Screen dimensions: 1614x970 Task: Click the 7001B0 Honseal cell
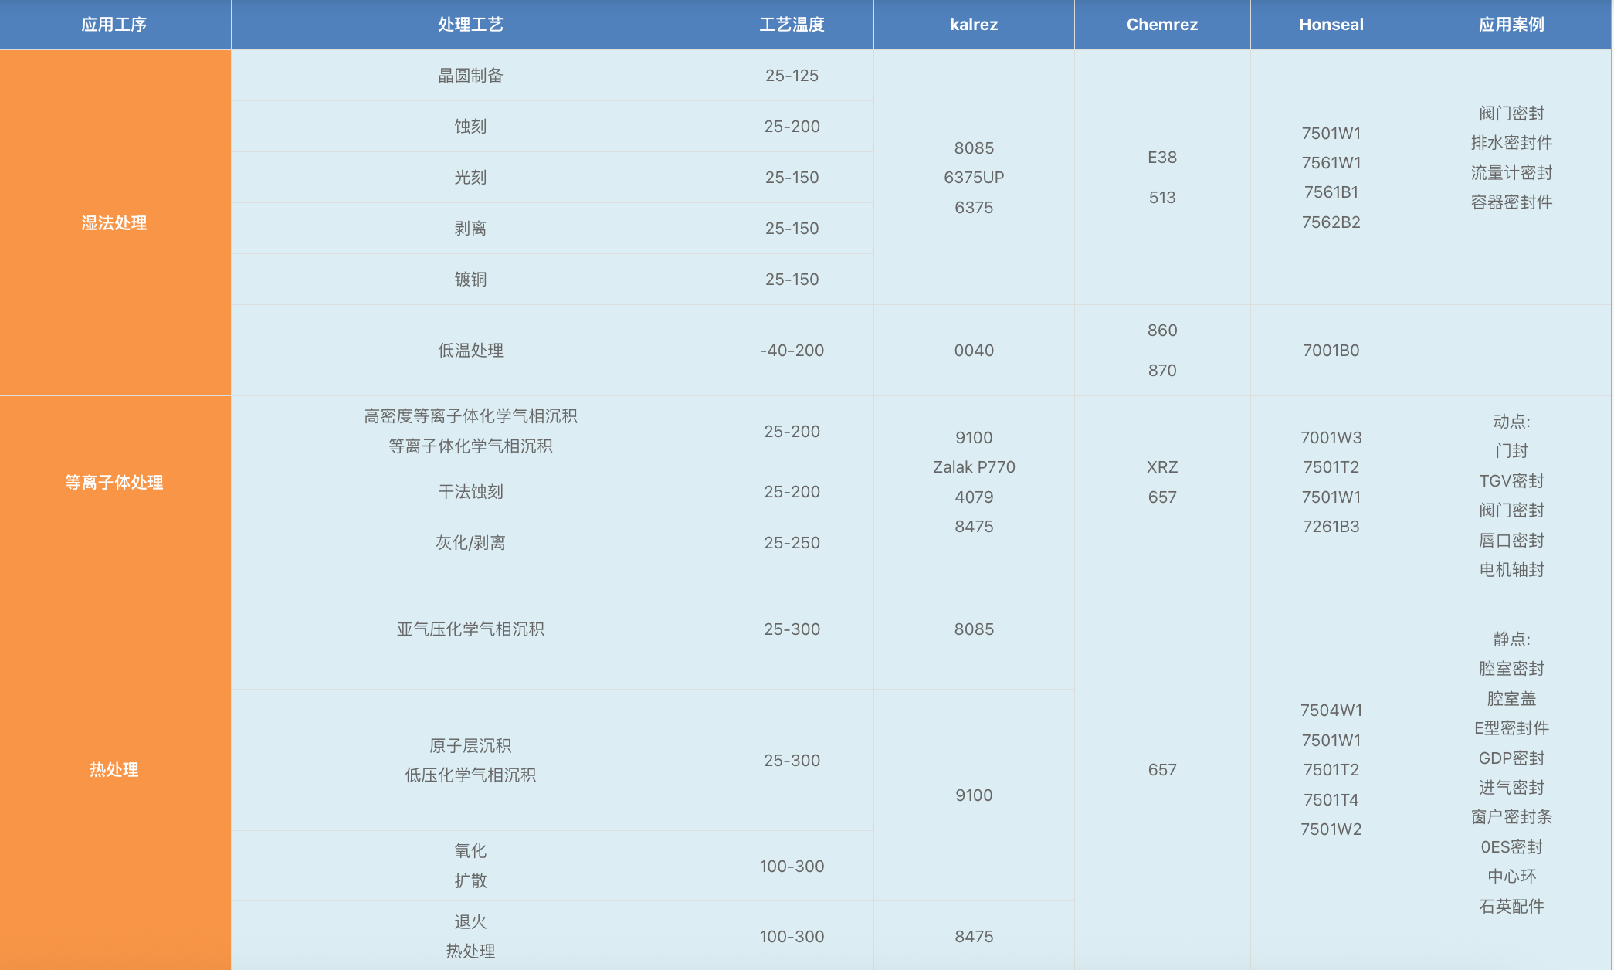point(1331,351)
